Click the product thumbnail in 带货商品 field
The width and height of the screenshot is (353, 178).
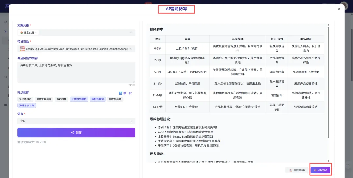pyautogui.click(x=22, y=49)
